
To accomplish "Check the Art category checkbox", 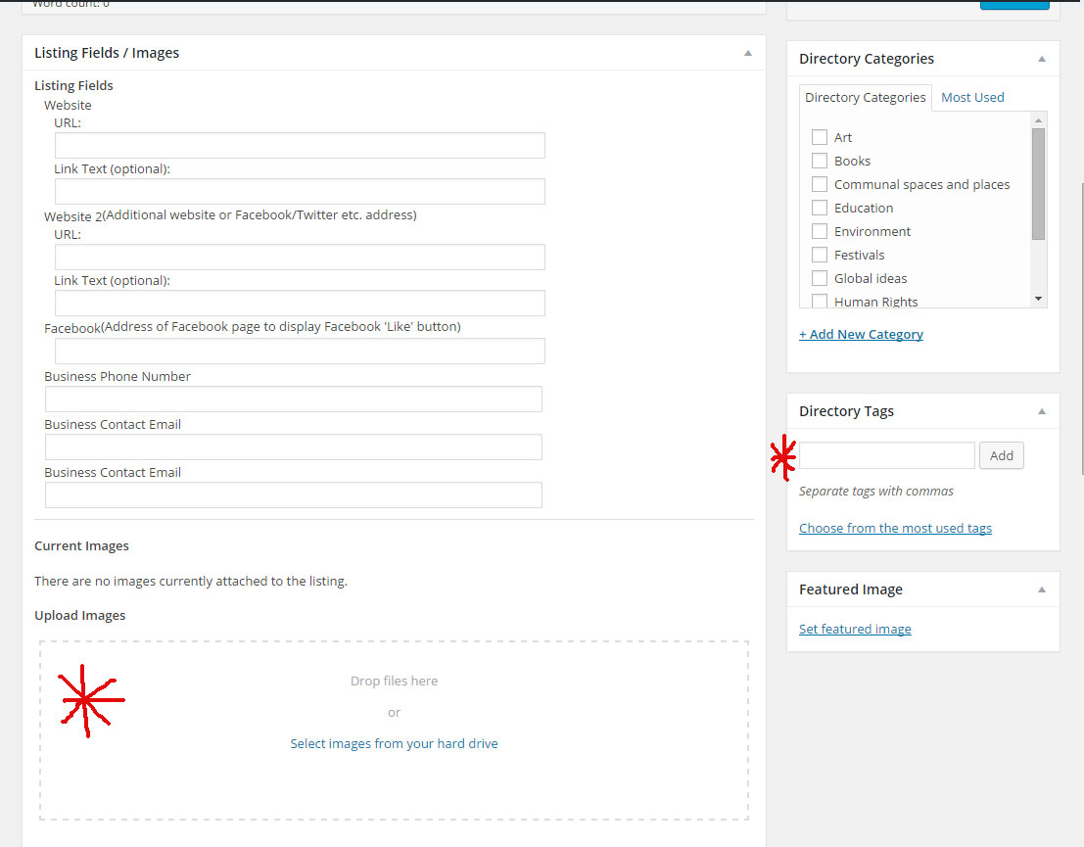I will (820, 137).
